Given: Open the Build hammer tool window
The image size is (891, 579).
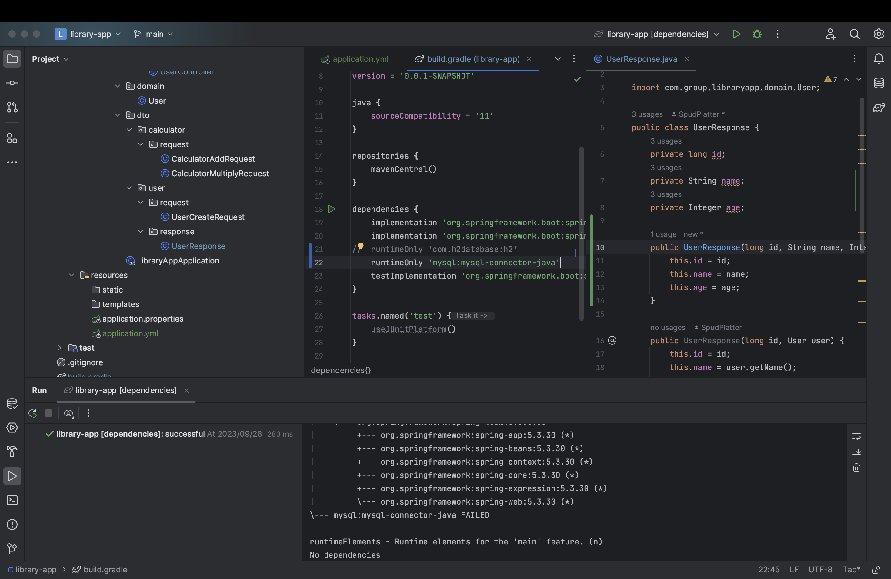Looking at the screenshot, I should pos(12,452).
